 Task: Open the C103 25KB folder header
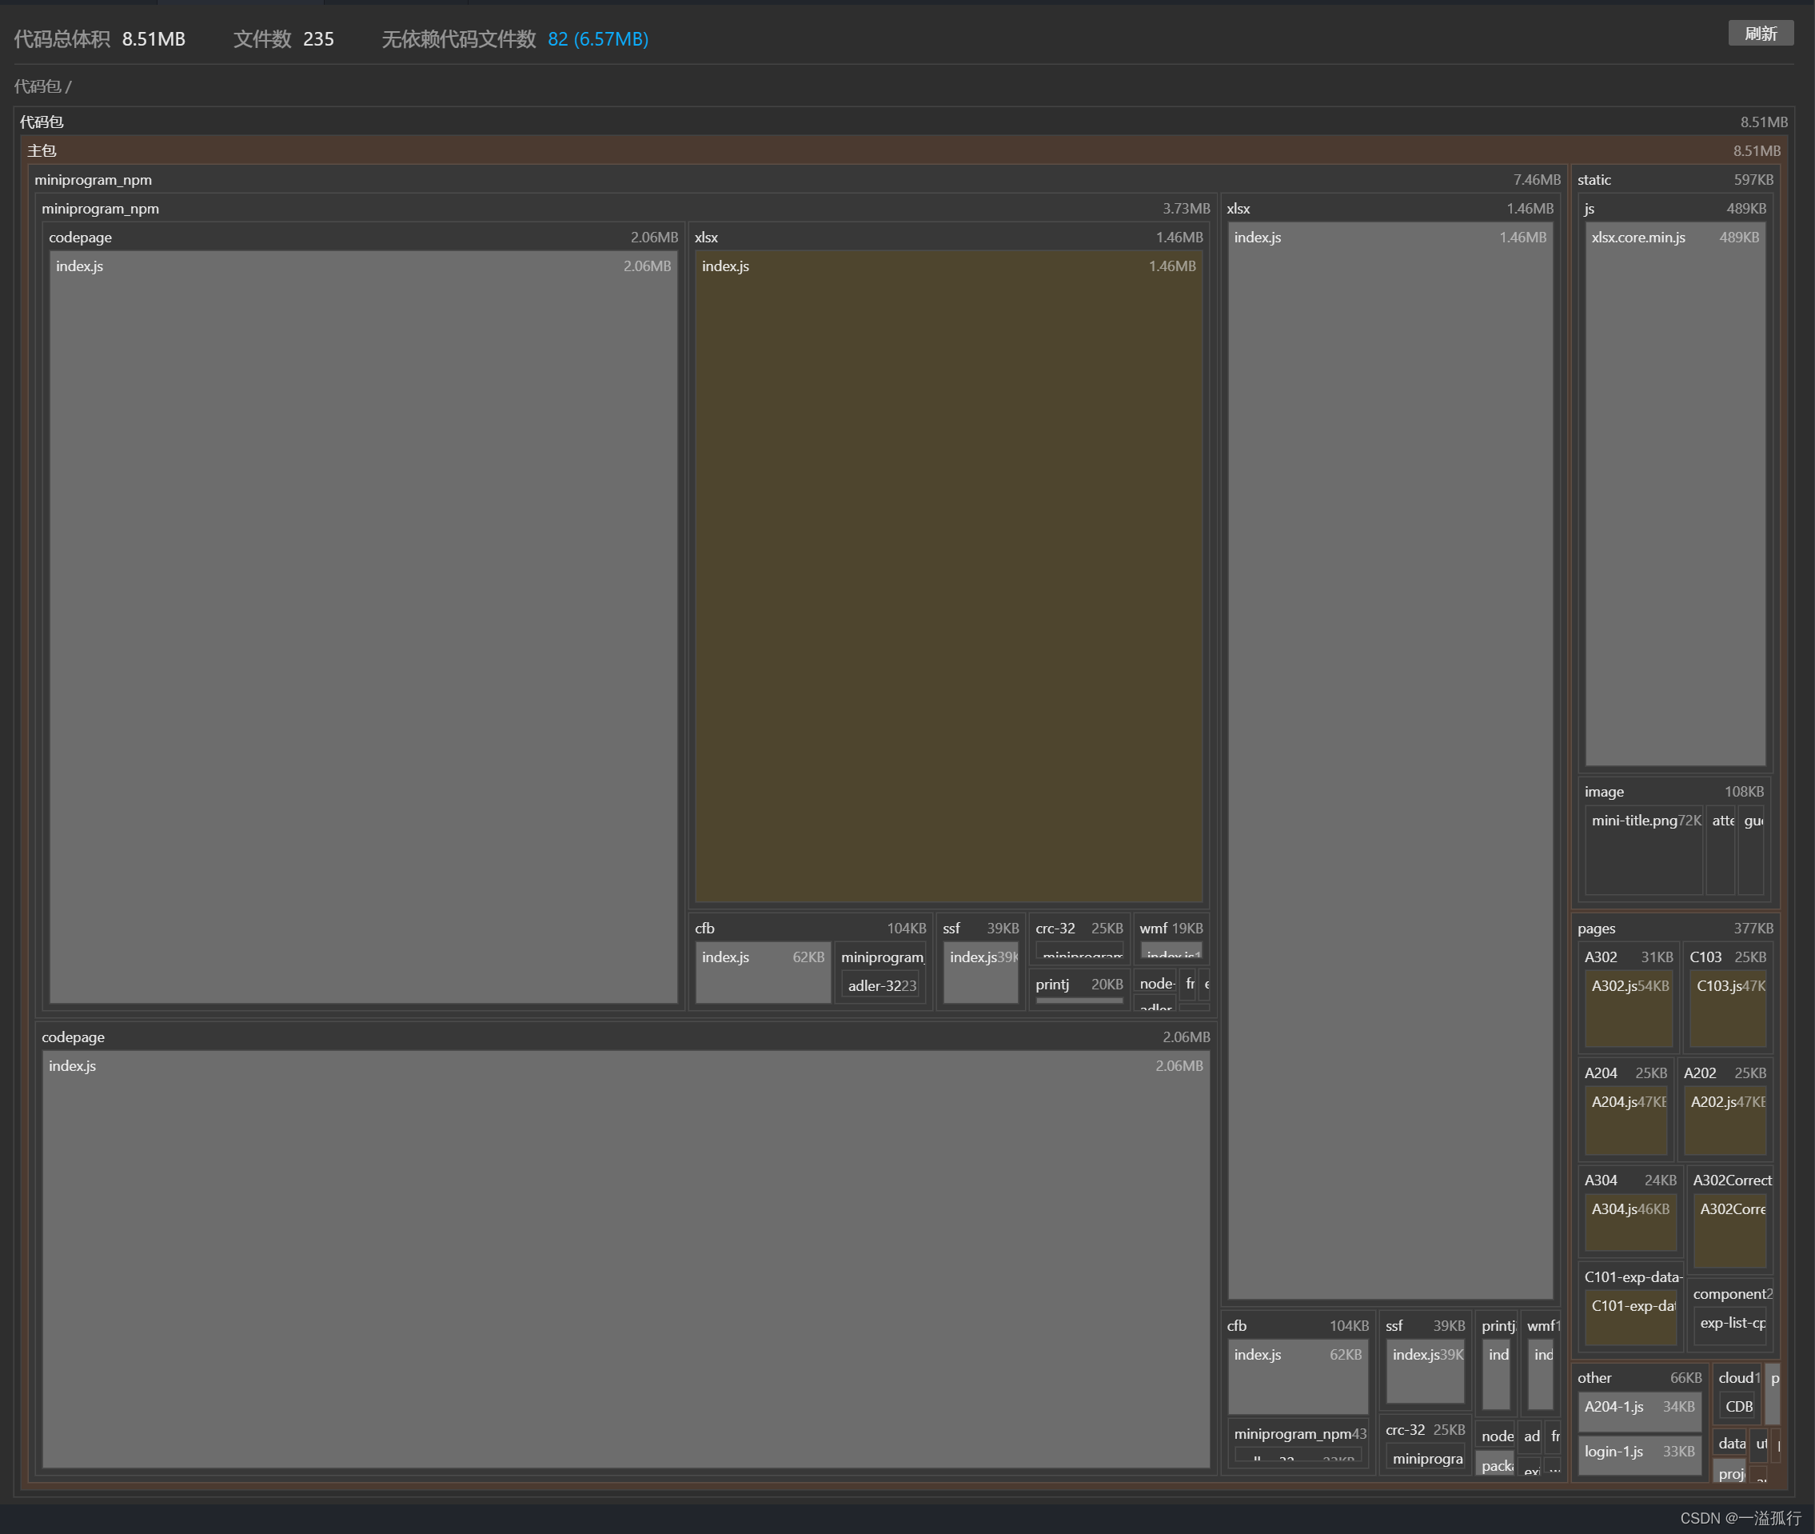[x=1727, y=957]
